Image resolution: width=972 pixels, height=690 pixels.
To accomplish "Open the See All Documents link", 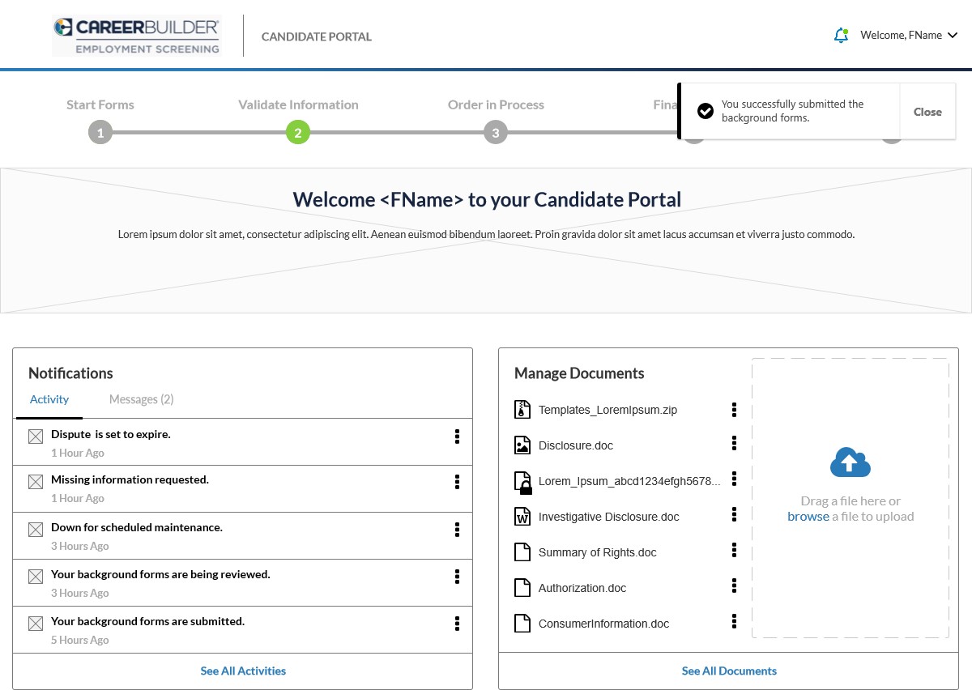I will [729, 671].
